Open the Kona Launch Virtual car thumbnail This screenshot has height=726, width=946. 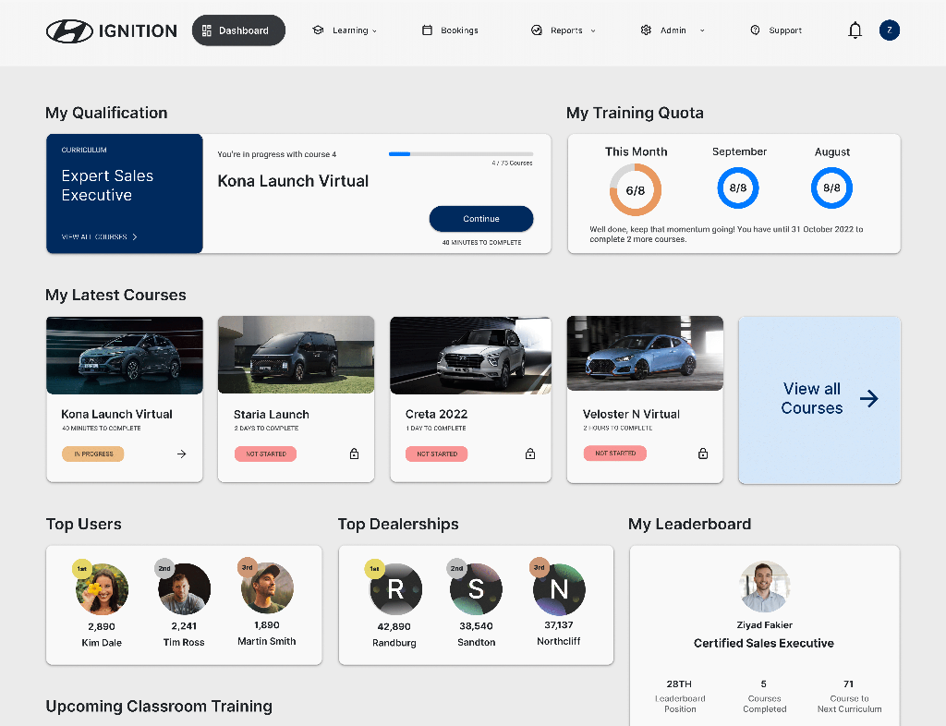125,356
